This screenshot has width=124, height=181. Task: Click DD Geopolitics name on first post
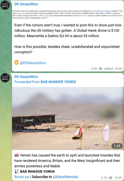click(x=26, y=4)
